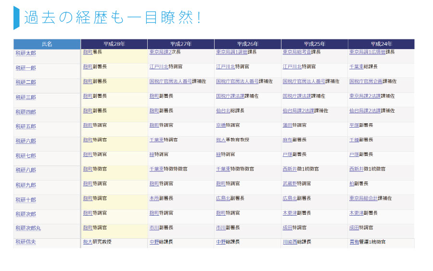Open the 税研一郎 name link
Viewport: 433px width, 271px height.
(x=25, y=68)
